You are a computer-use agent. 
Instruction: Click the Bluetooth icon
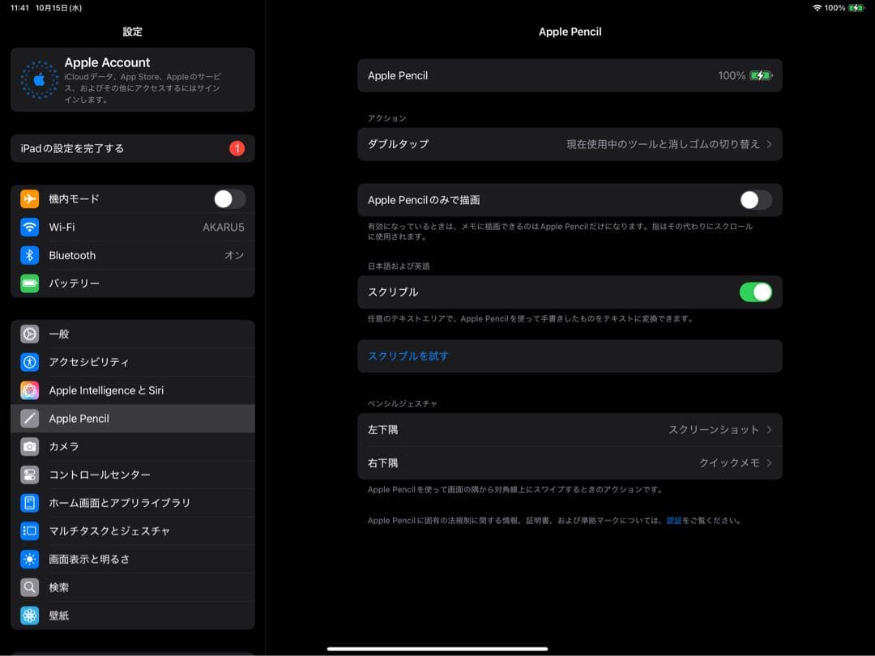point(29,255)
